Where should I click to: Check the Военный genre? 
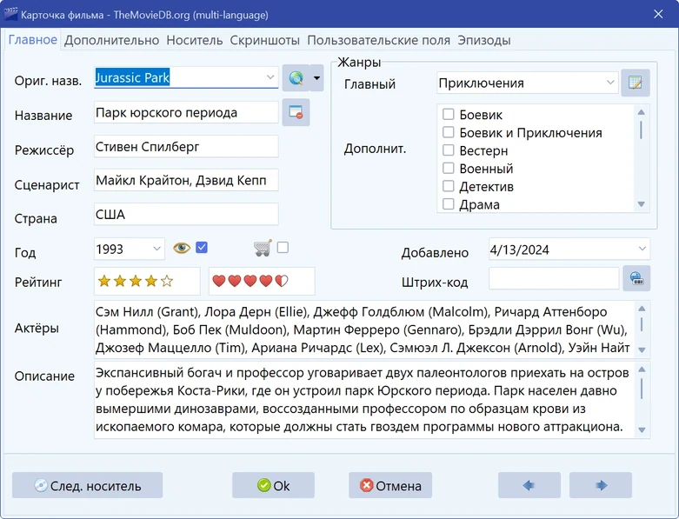pyautogui.click(x=449, y=168)
